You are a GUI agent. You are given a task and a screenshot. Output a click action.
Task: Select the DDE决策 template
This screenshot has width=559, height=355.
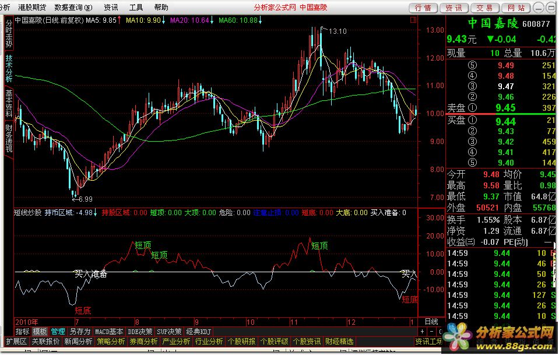pos(140,332)
